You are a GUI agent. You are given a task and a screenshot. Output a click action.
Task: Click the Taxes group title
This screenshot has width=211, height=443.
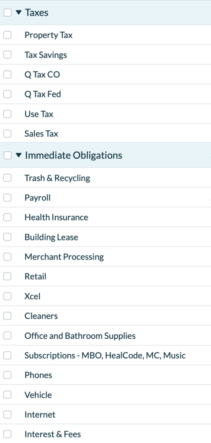[x=37, y=13]
